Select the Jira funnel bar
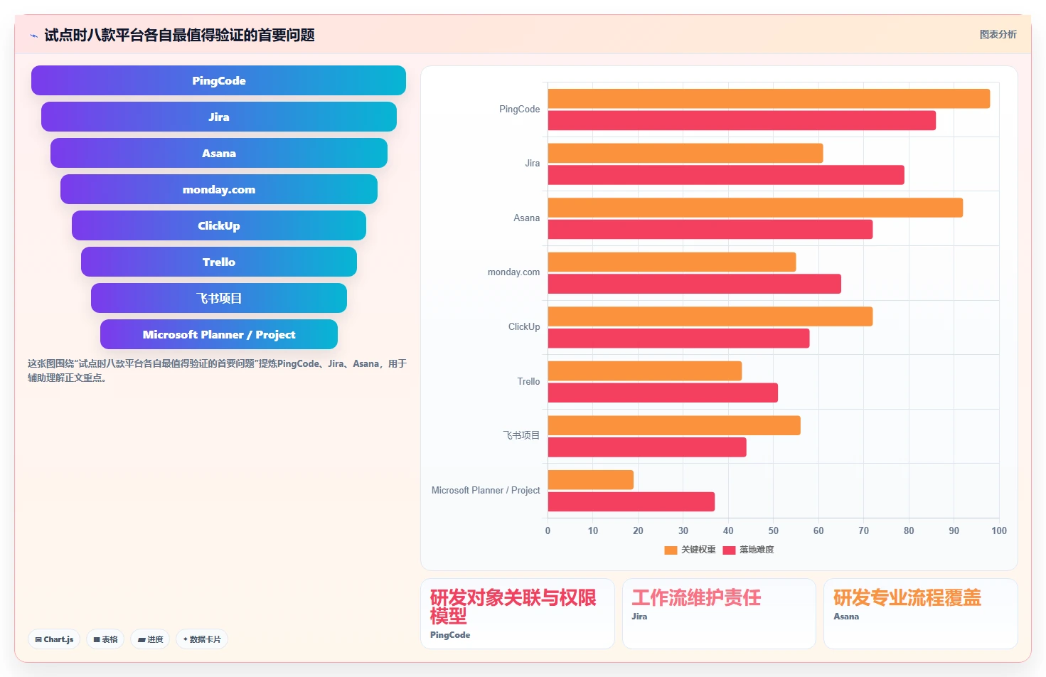Image resolution: width=1046 pixels, height=677 pixels. [x=218, y=117]
